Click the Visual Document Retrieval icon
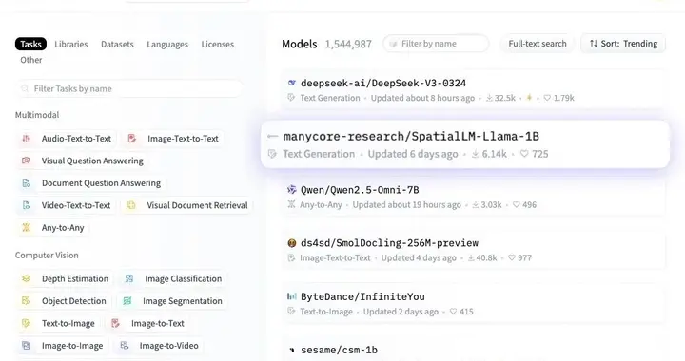Image resolution: width=685 pixels, height=361 pixels. pos(131,205)
